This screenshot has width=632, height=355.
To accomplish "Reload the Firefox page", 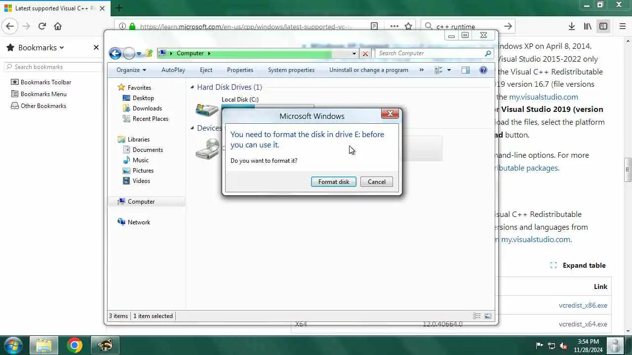I will tap(42, 26).
